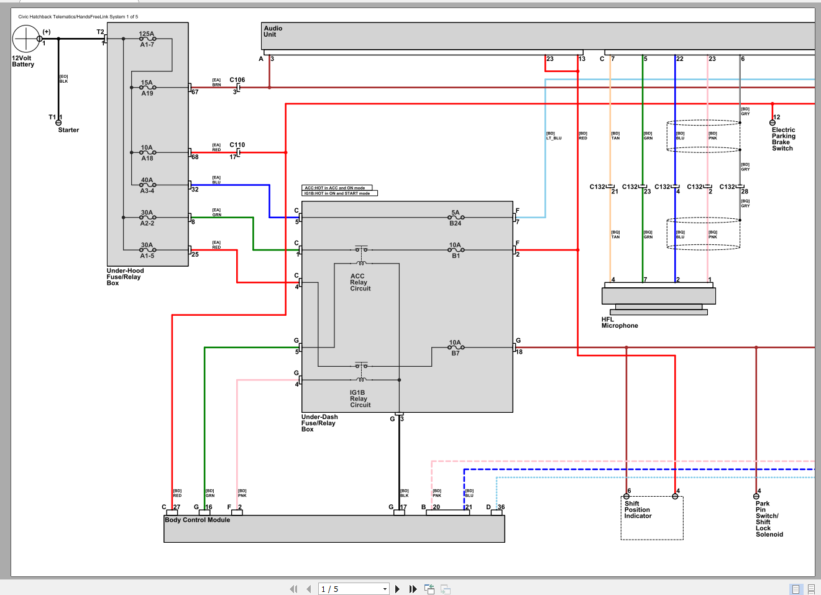Screen dimensions: 821x595
Task: Go to the previous page
Action: pos(309,589)
